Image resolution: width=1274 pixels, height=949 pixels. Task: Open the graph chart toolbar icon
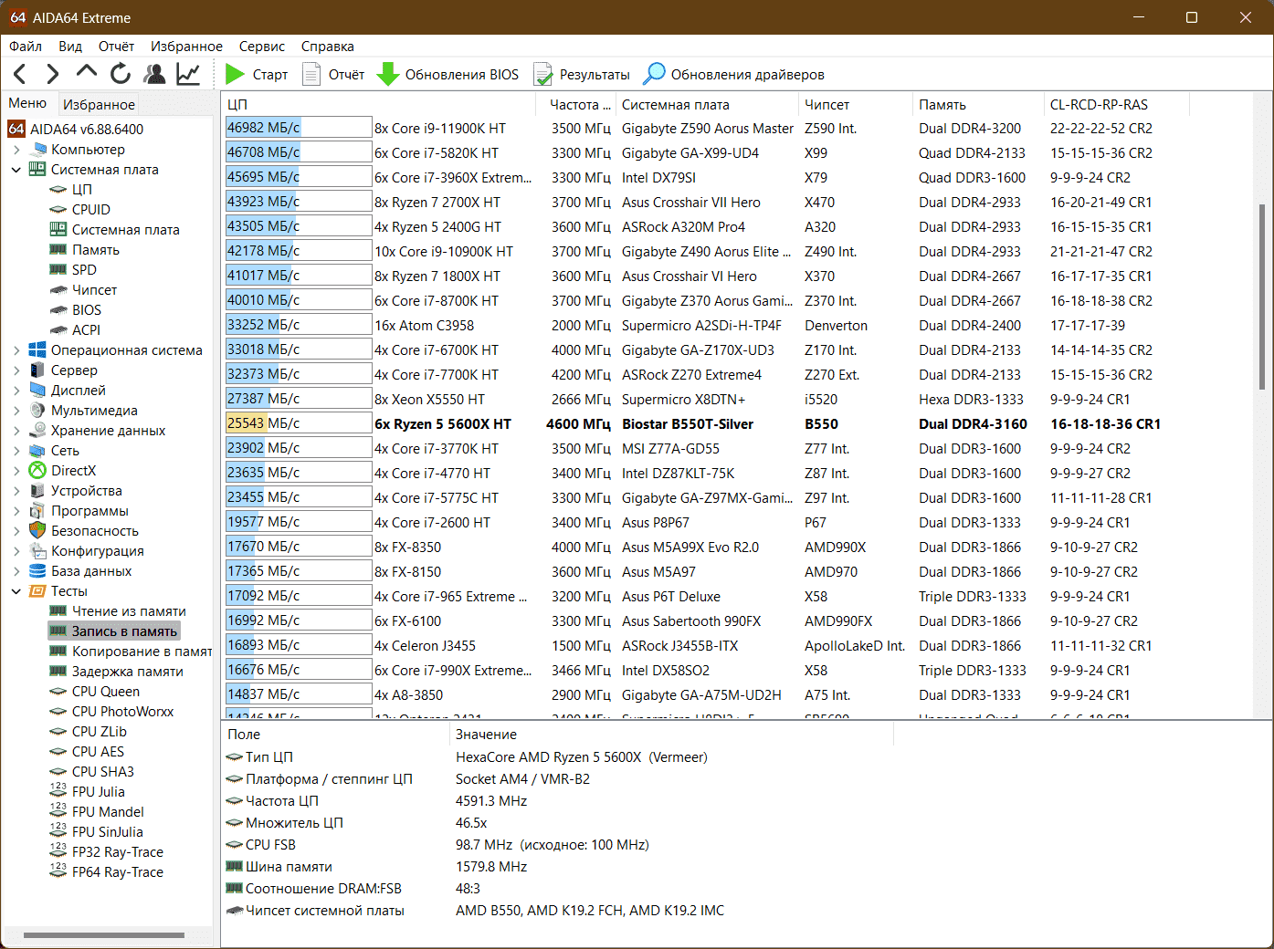189,74
